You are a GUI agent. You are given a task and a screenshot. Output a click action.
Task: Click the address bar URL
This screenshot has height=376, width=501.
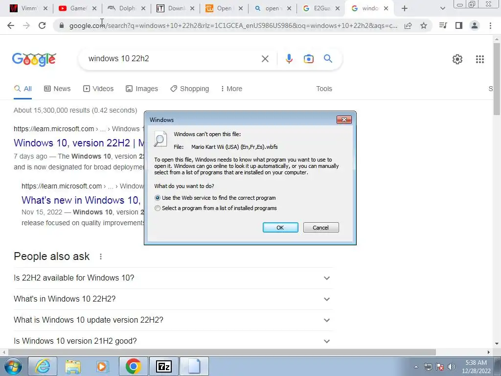pyautogui.click(x=233, y=25)
